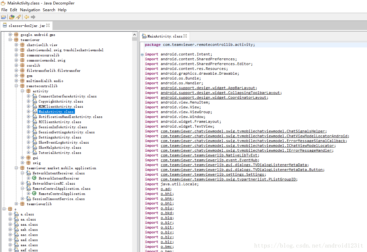Select TutorialActivity.class in the tree

60,153
